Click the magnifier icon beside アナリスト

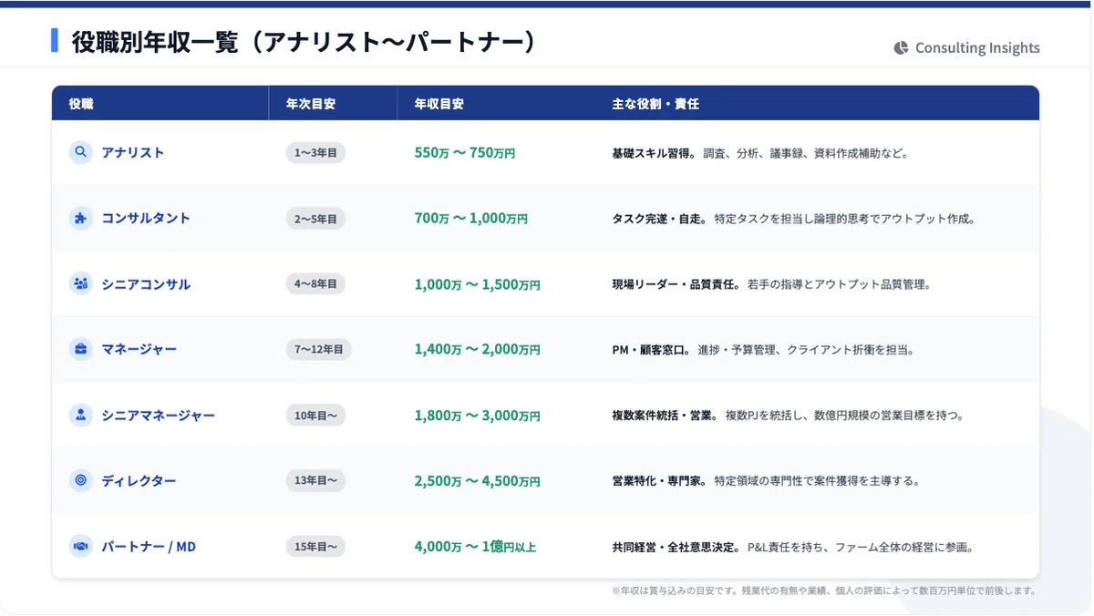(x=81, y=152)
